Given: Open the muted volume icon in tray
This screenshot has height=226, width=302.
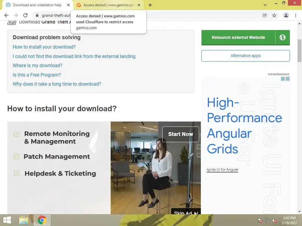Looking at the screenshot, I should click(x=274, y=220).
